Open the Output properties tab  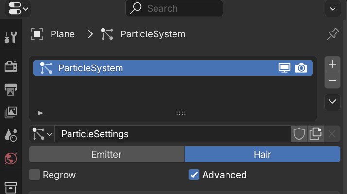11,90
